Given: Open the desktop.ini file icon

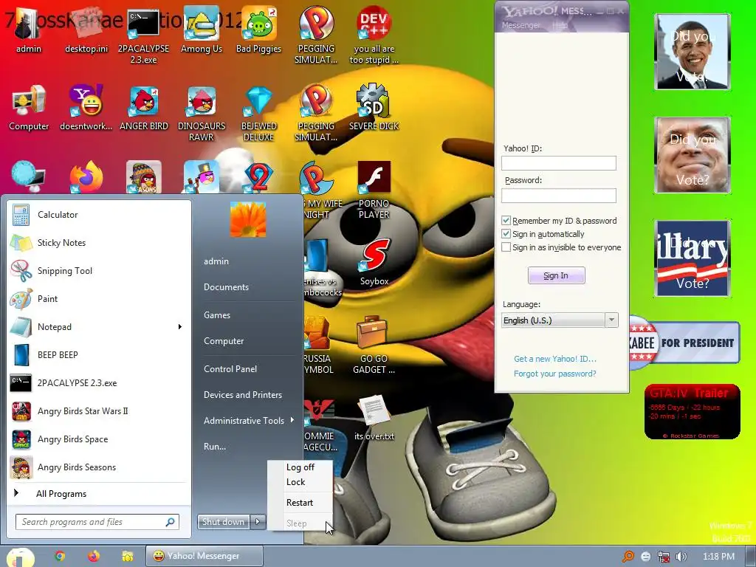Looking at the screenshot, I should point(86,29).
